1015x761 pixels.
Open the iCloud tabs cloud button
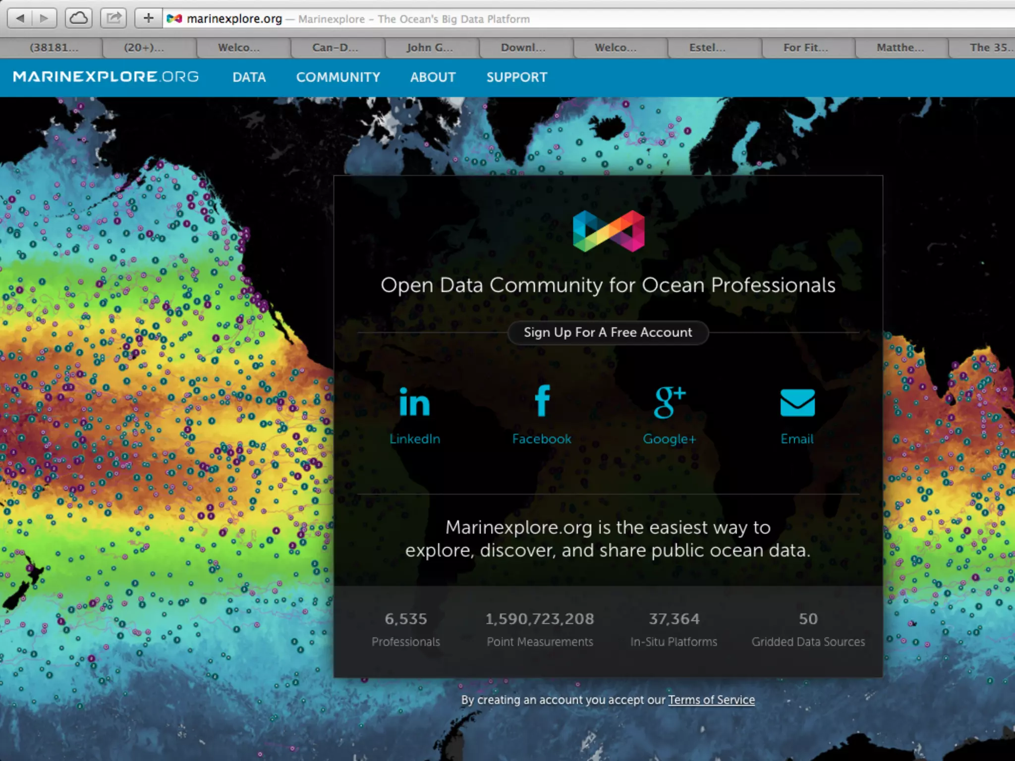(78, 19)
